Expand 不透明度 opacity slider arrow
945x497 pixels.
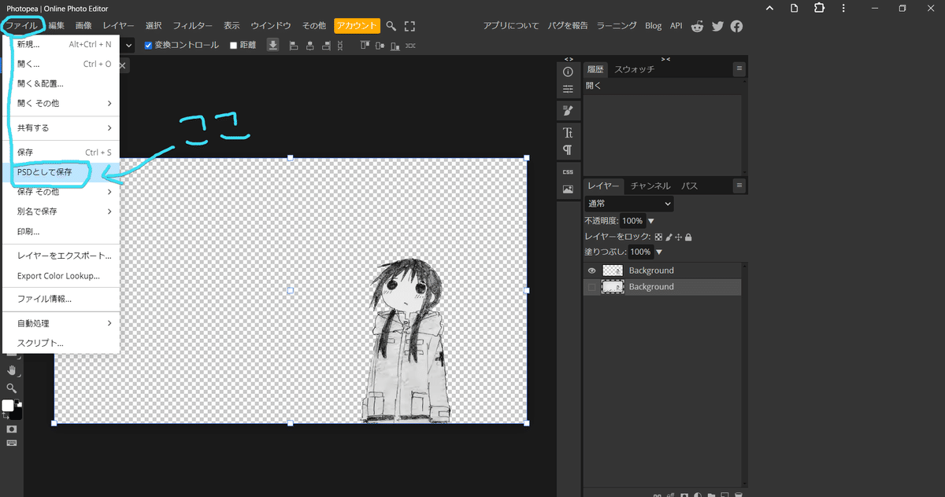[x=650, y=221]
